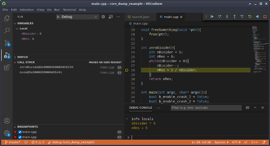Change language mode via C++
Screen dimensions: 270x146
click(255, 142)
